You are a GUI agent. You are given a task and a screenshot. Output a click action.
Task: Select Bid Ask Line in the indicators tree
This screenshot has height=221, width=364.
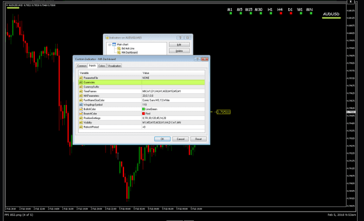[x=128, y=48]
